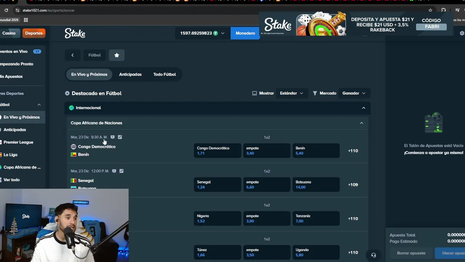465x262 pixels.
Task: Expand +110 markets for Nigeria match
Action: point(353,218)
